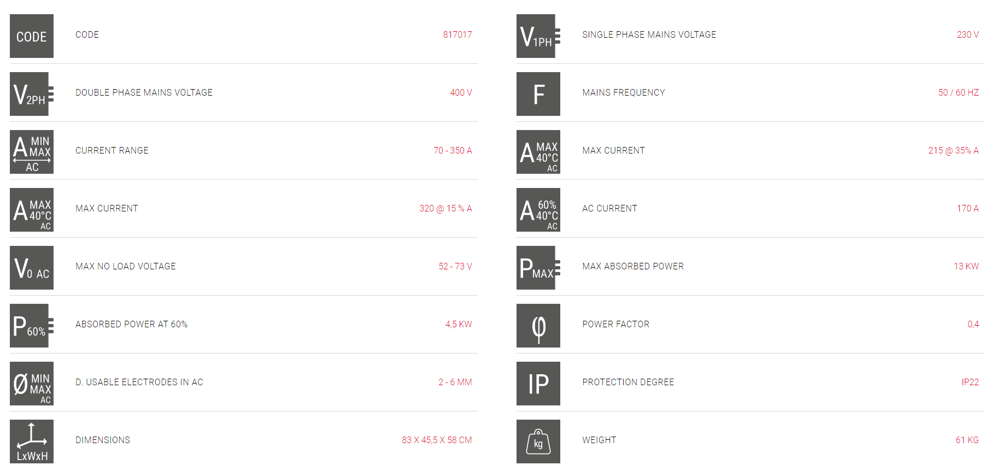
Task: Click the Double Phase Mains Voltage label
Action: (x=144, y=92)
